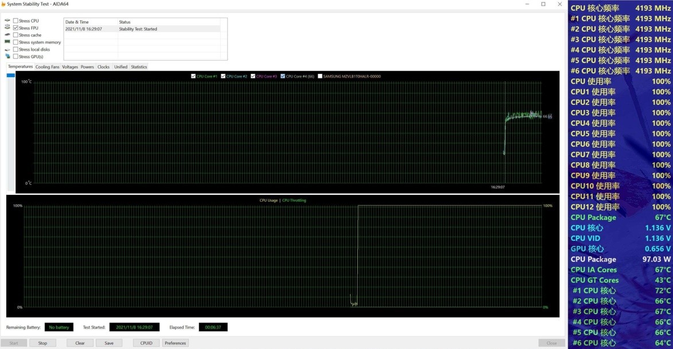
Task: Switch to the Temperatures tab
Action: [x=20, y=66]
